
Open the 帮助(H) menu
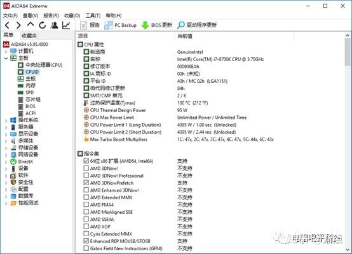114,15
